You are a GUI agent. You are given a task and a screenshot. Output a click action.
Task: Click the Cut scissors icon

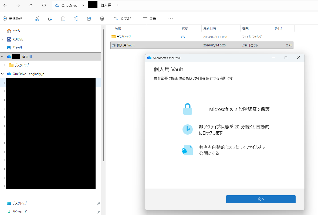coord(37,19)
